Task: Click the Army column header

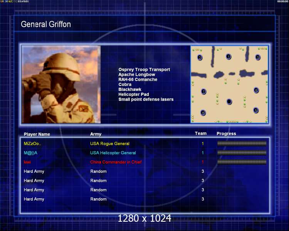Action: (96, 134)
